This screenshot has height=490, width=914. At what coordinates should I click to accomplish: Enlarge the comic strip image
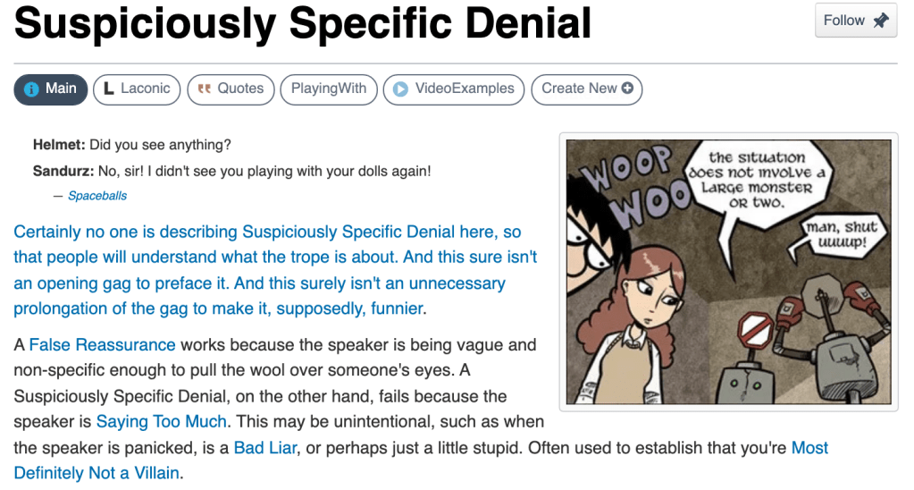[728, 271]
